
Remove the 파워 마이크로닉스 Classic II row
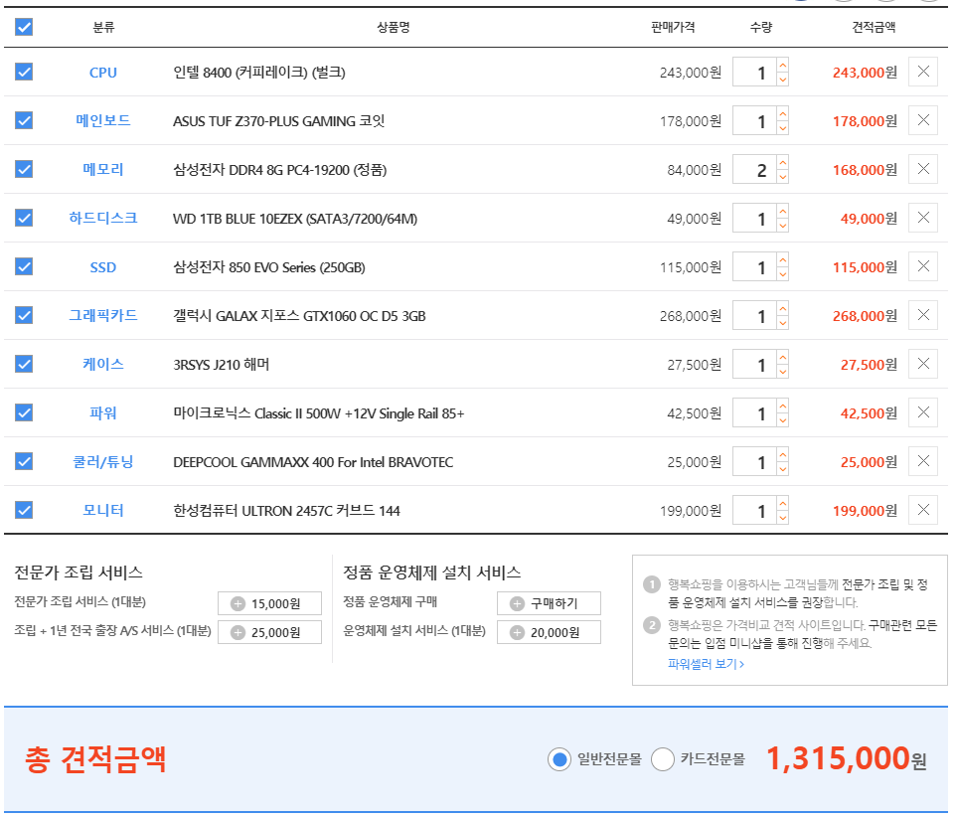click(922, 412)
